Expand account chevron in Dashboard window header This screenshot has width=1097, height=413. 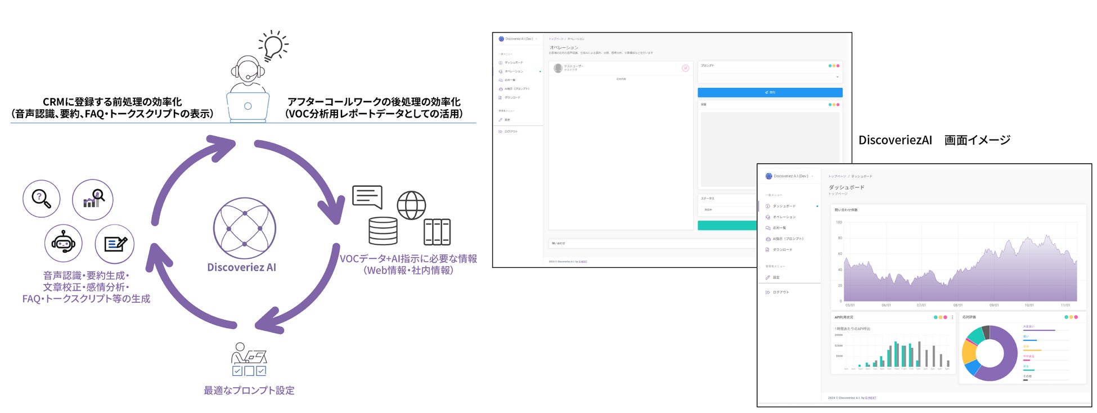click(812, 176)
